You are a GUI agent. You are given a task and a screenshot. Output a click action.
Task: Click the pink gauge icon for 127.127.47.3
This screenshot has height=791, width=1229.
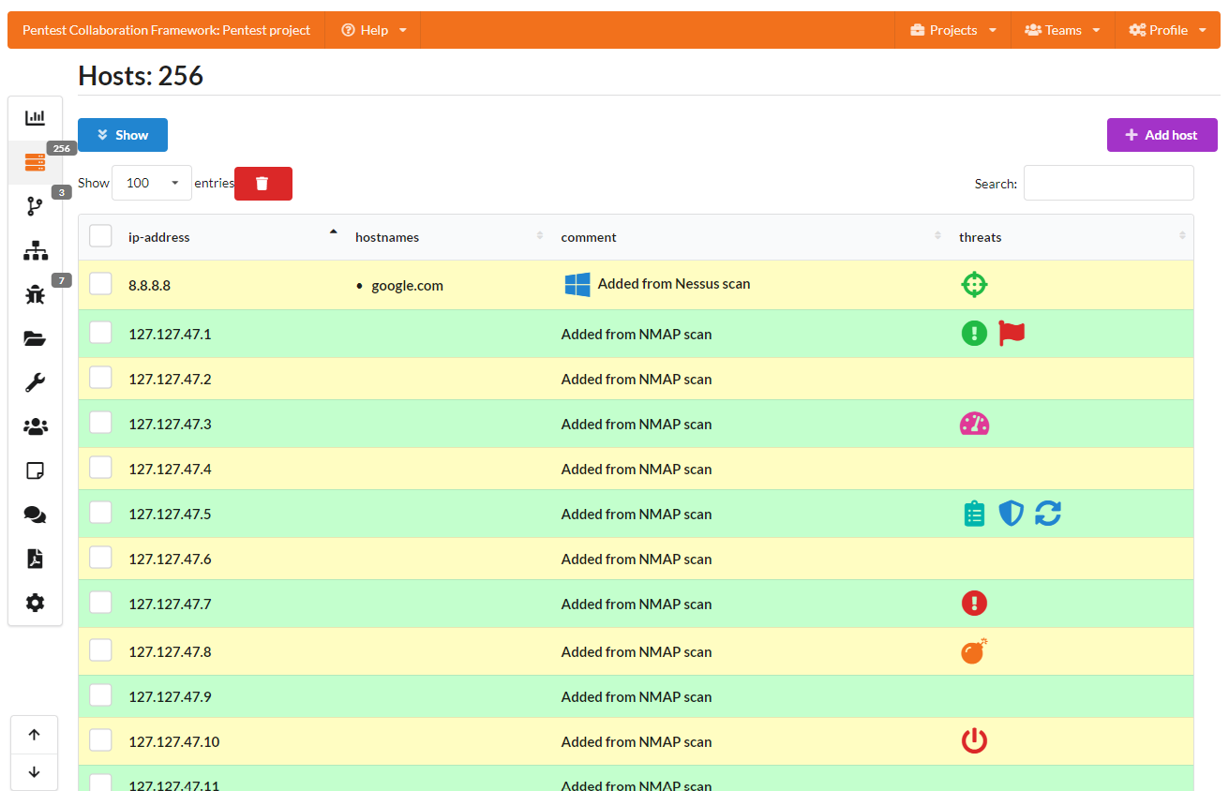point(974,424)
